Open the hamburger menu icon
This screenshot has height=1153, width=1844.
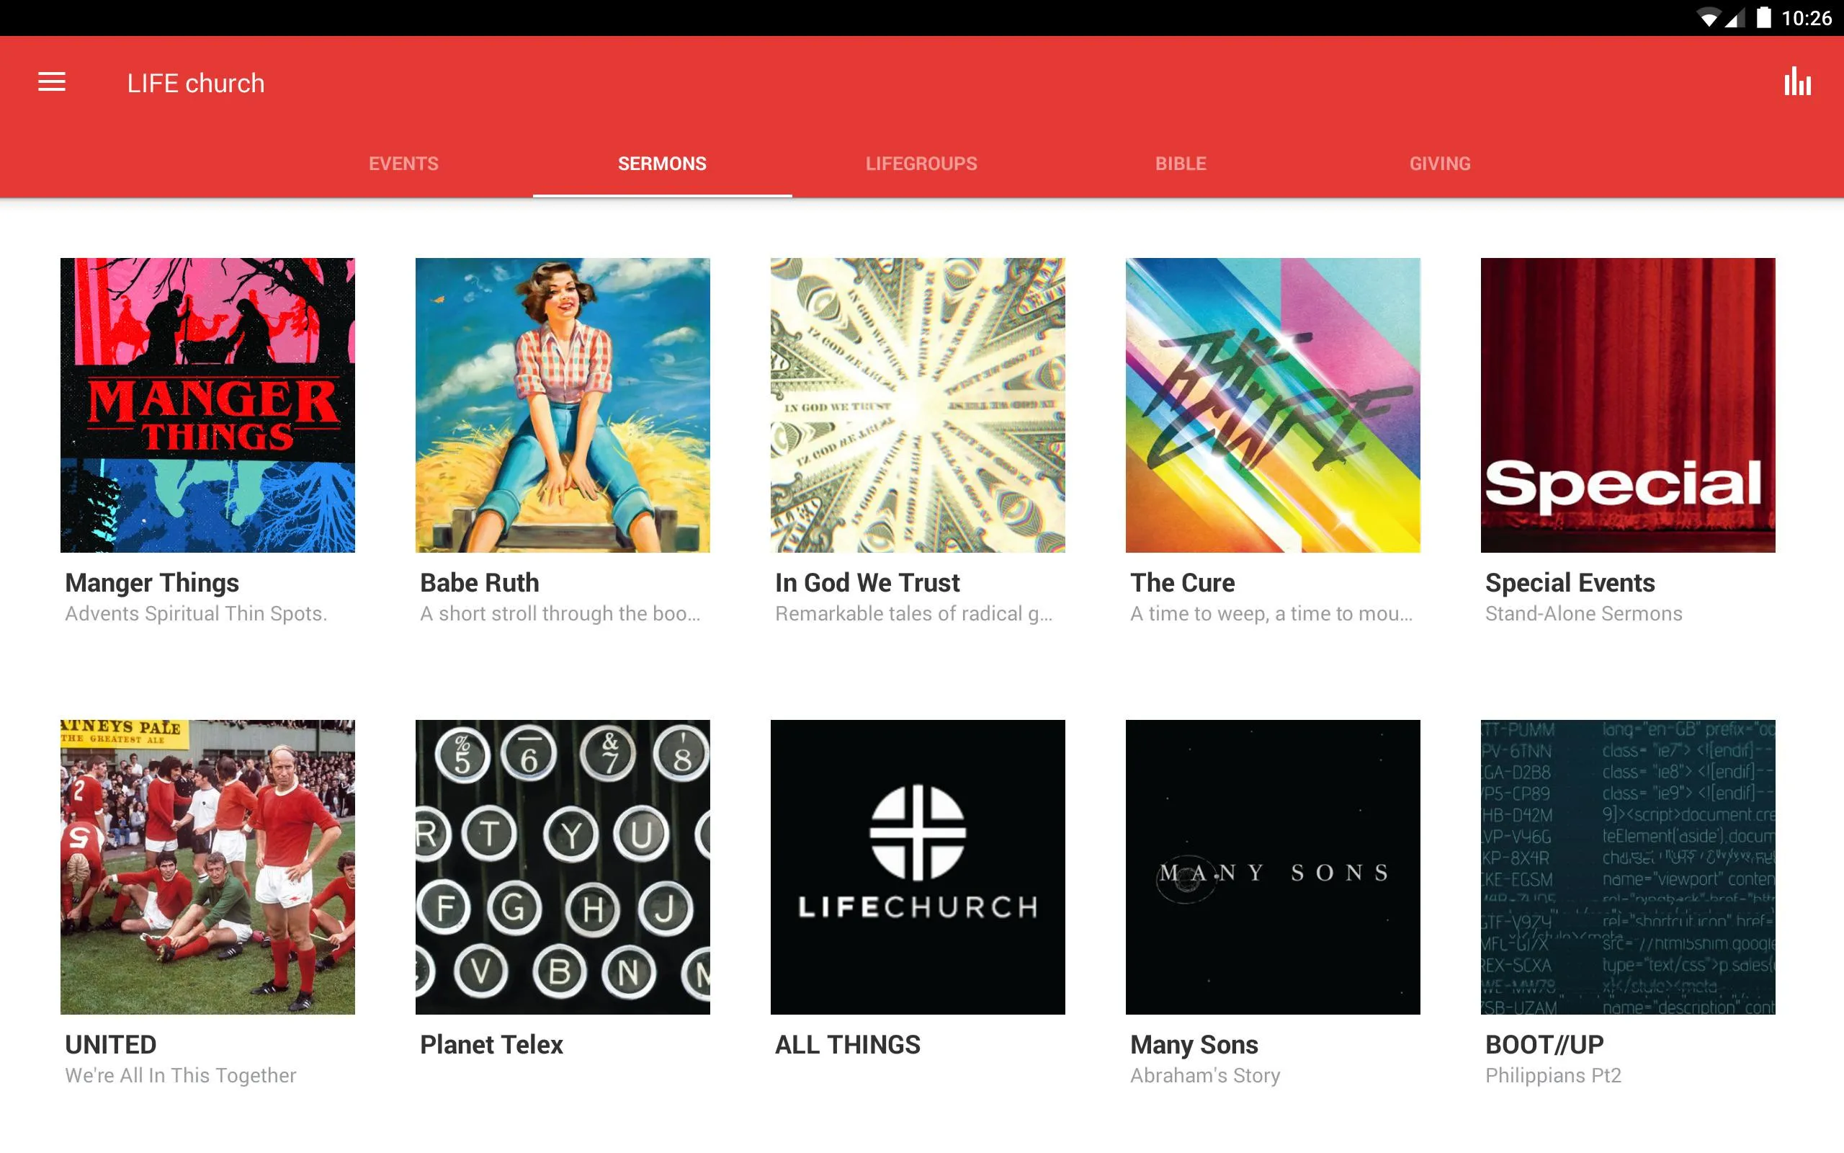(53, 82)
